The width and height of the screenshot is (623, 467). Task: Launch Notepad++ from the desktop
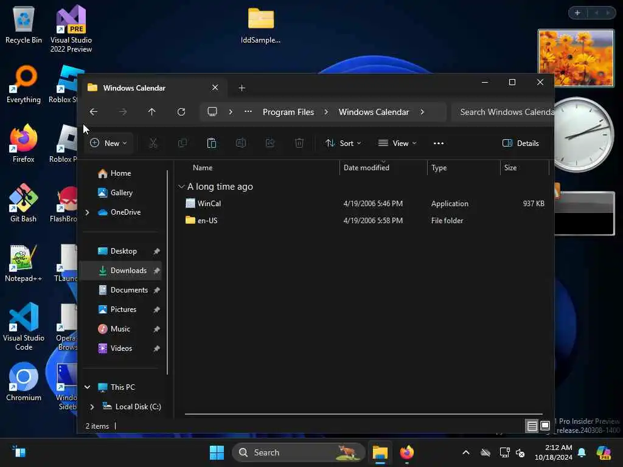(x=24, y=263)
